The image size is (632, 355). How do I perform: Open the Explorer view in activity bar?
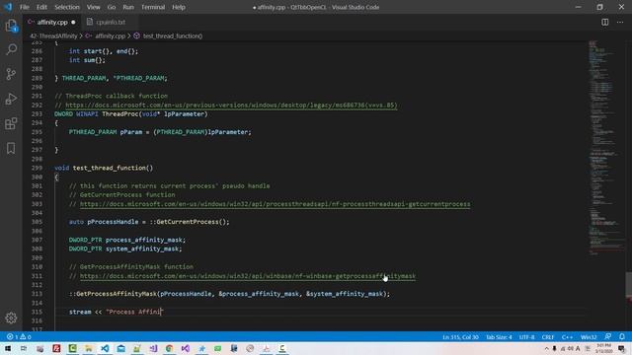pos(11,26)
